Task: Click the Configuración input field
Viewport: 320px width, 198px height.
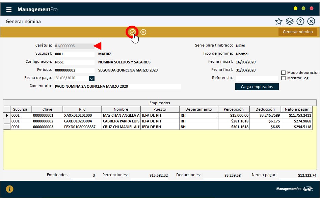Action: [x=75, y=62]
